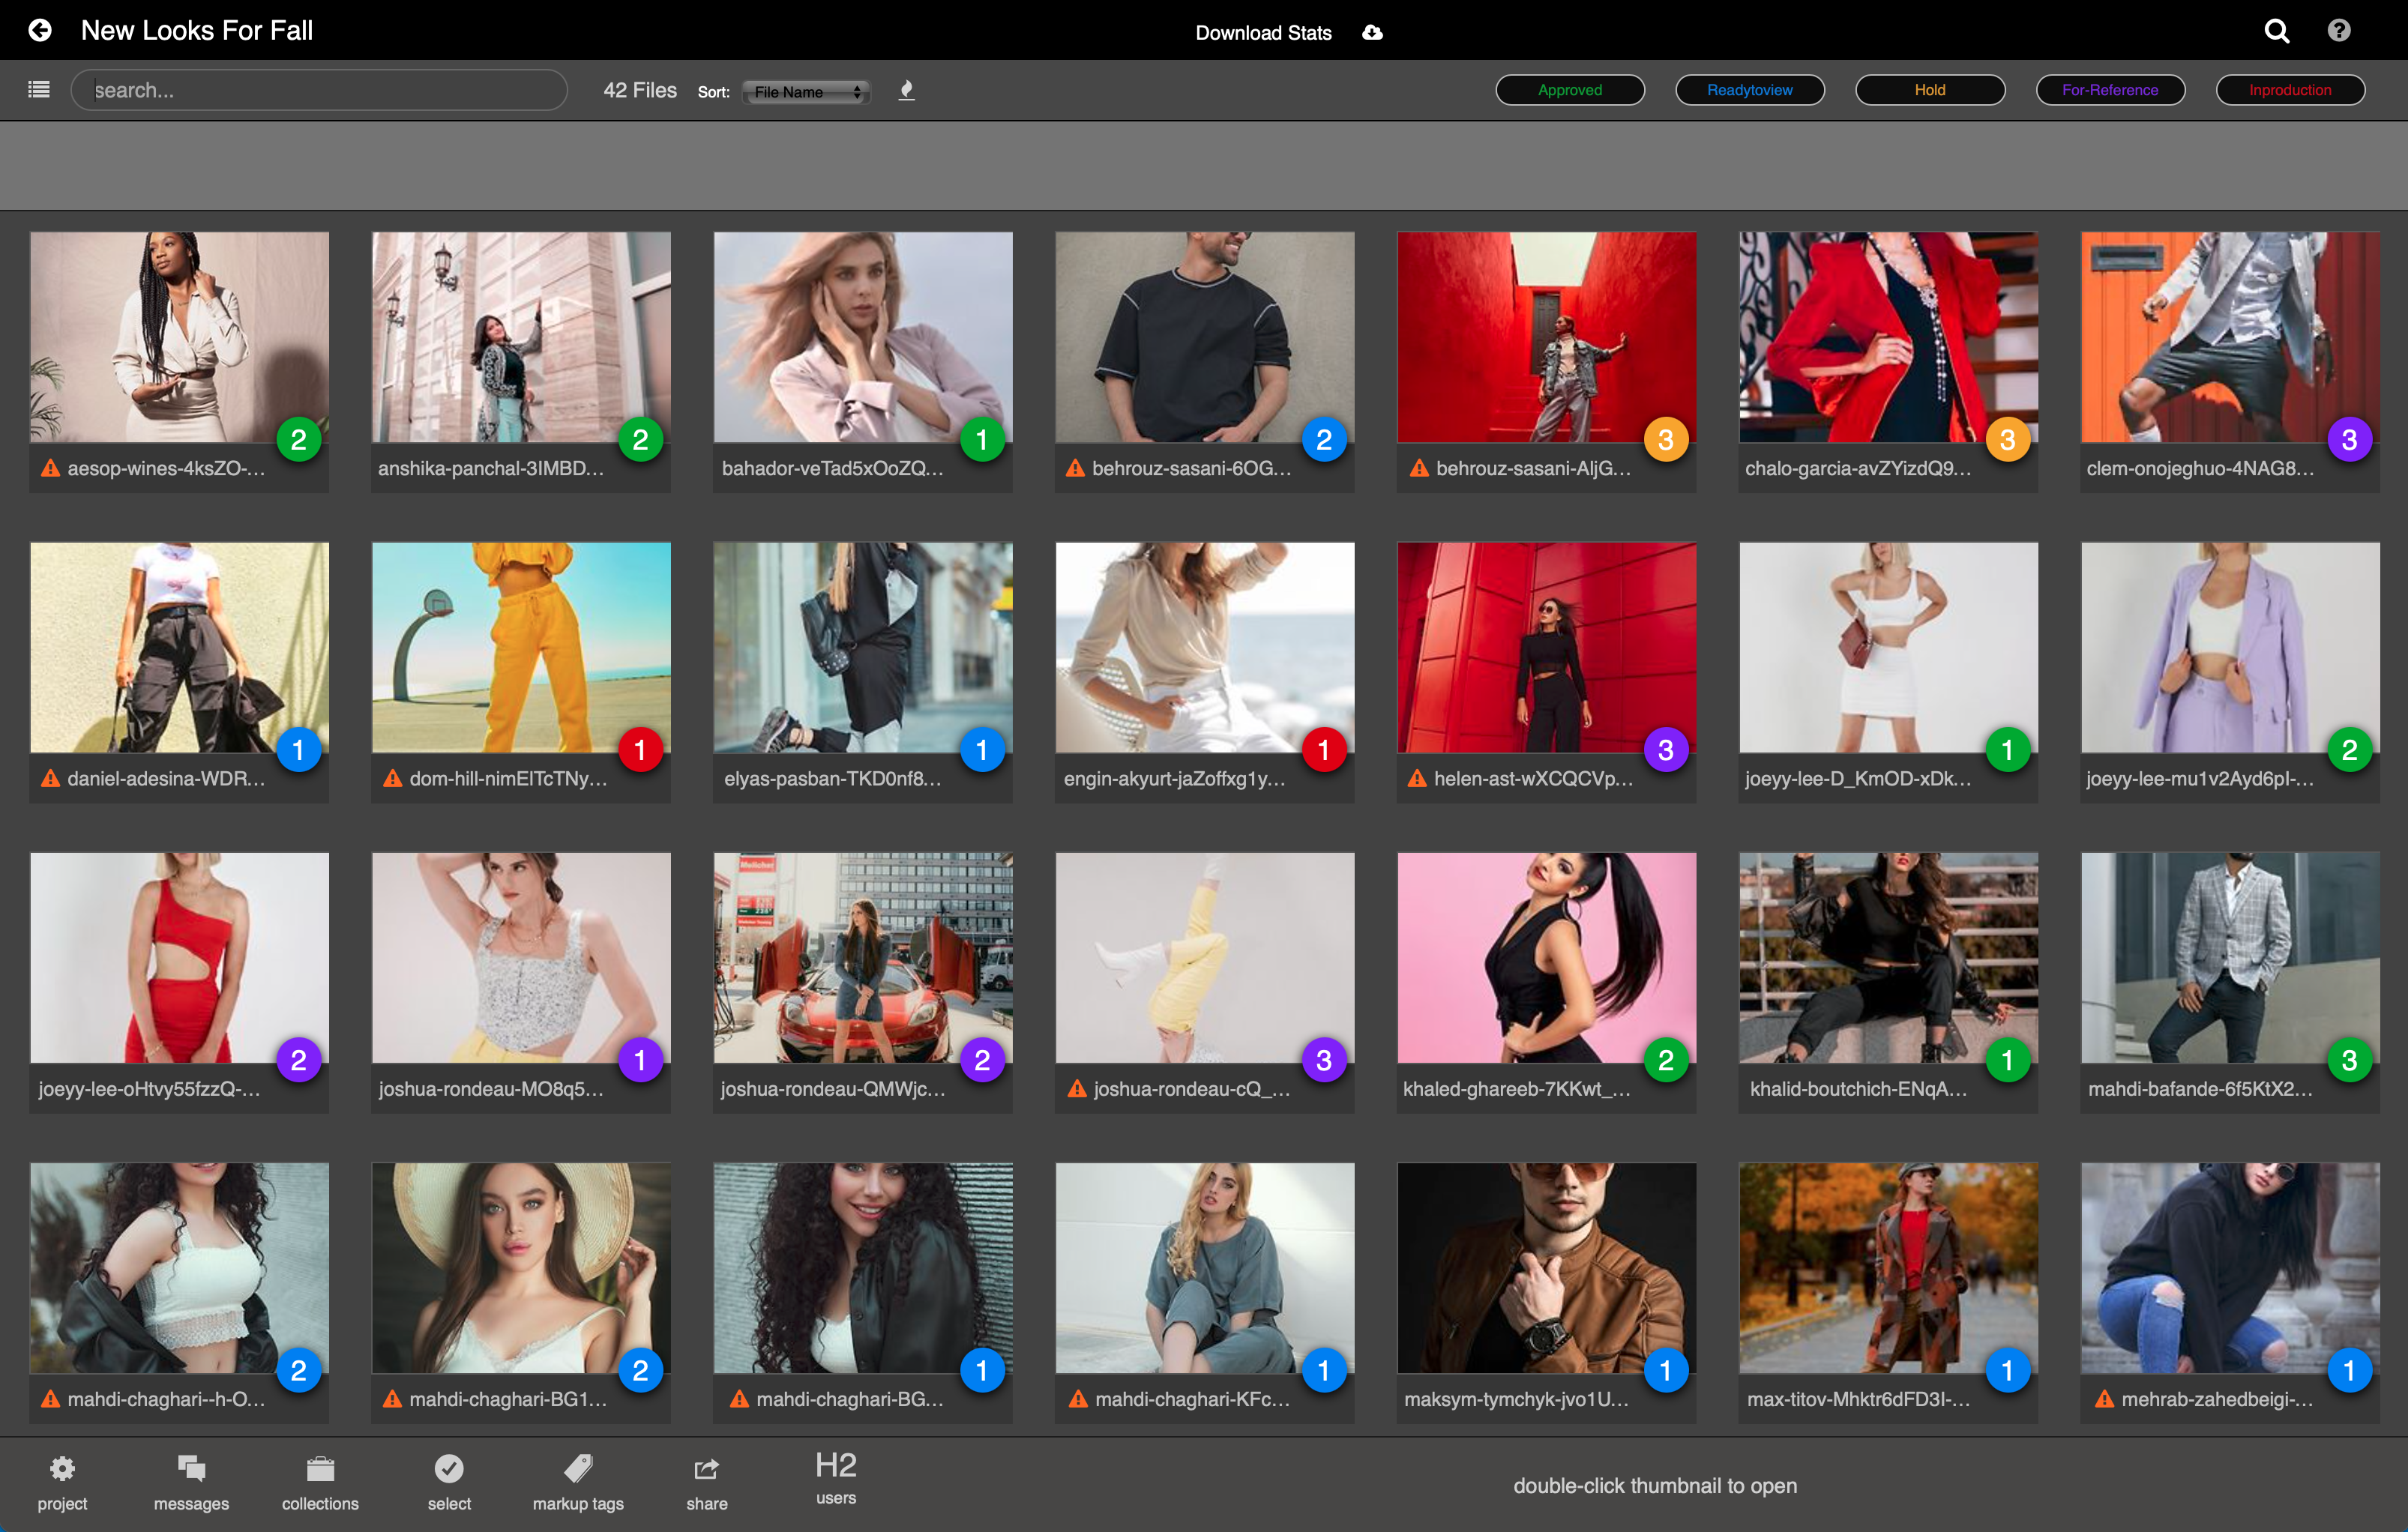This screenshot has height=1532, width=2408.
Task: Click blue badge 1 on elyas-pasban thumbnail
Action: pos(982,749)
